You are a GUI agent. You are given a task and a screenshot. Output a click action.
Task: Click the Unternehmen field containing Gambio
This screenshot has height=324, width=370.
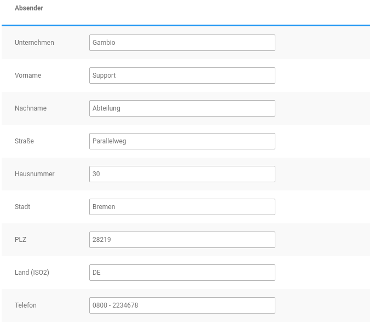click(182, 43)
